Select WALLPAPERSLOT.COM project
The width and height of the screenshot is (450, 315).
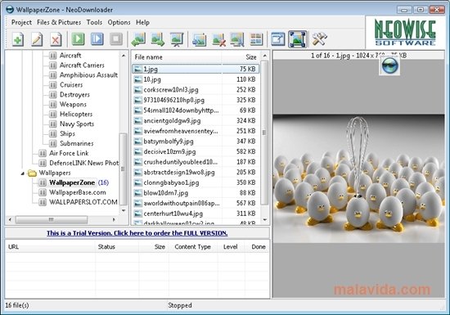click(83, 202)
